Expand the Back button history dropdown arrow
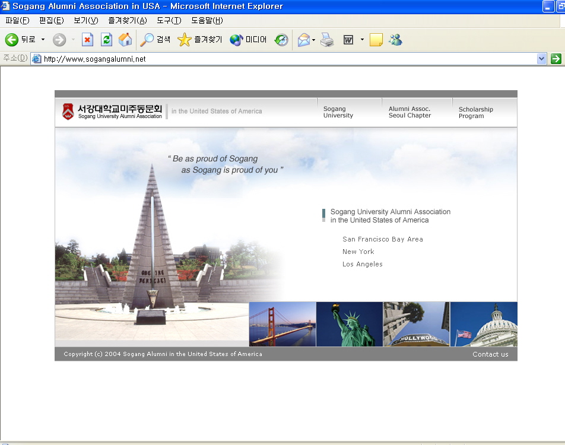Image resolution: width=565 pixels, height=445 pixels. click(43, 40)
